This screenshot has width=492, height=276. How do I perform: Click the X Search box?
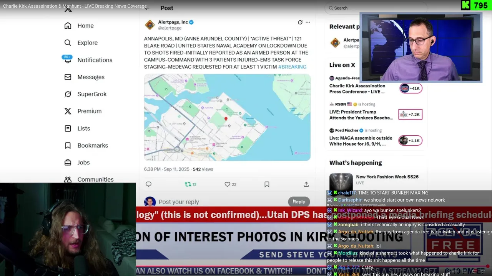[x=376, y=8]
